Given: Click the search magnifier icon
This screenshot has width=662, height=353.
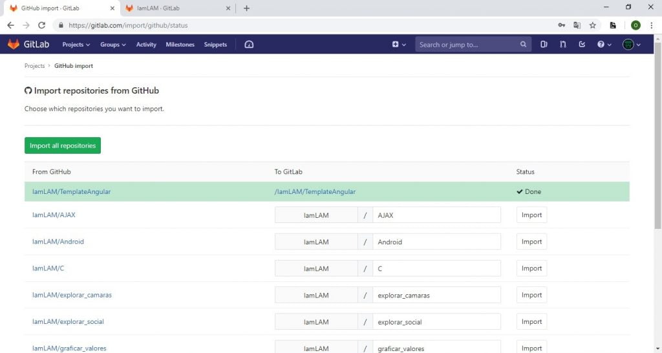Looking at the screenshot, I should (x=523, y=45).
